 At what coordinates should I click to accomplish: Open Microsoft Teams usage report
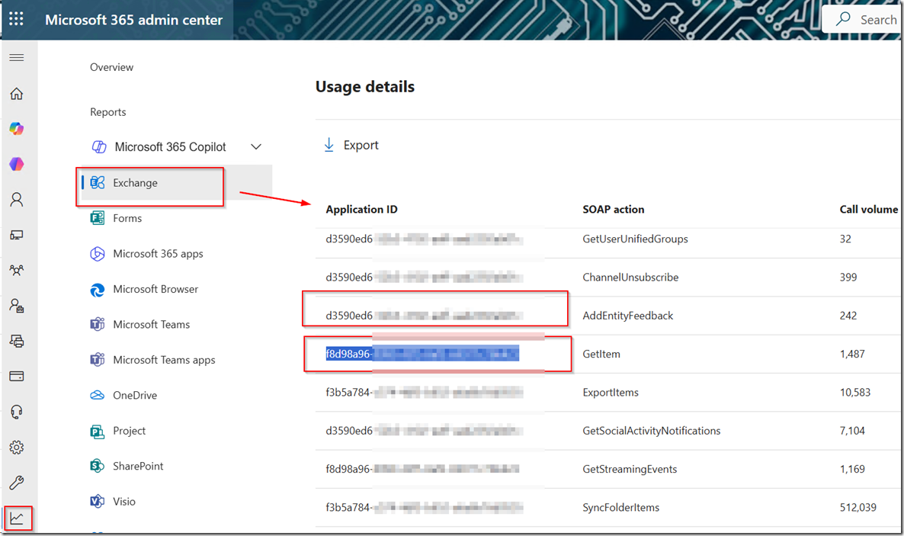(x=151, y=324)
